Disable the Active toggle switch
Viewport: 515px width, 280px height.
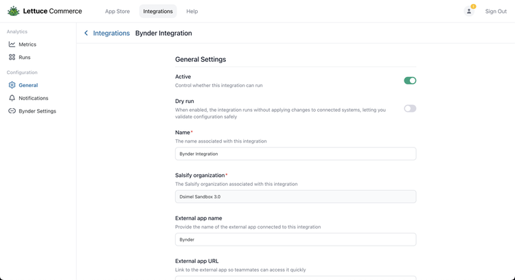pyautogui.click(x=410, y=80)
